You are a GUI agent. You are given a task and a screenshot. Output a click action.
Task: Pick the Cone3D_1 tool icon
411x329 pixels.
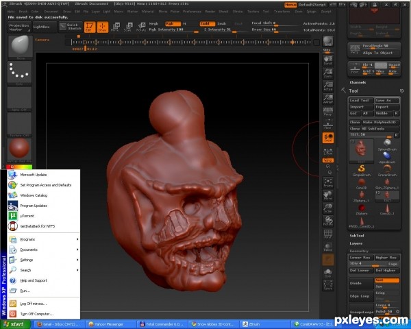[387, 209]
